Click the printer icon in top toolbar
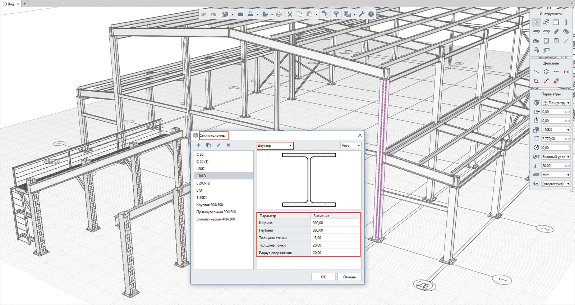This screenshot has height=305, width=575. click(x=279, y=14)
